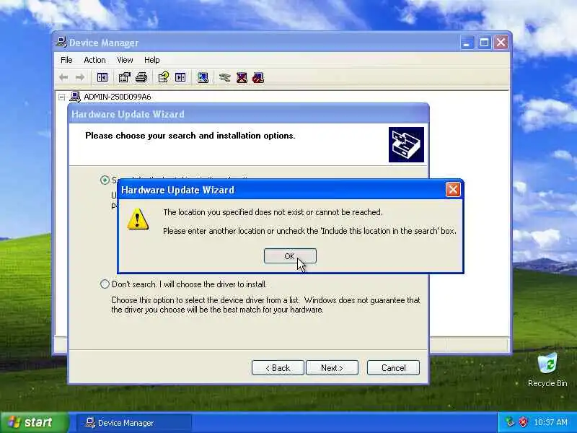Click OK in the warning dialog
The image size is (577, 433).
[x=290, y=256]
